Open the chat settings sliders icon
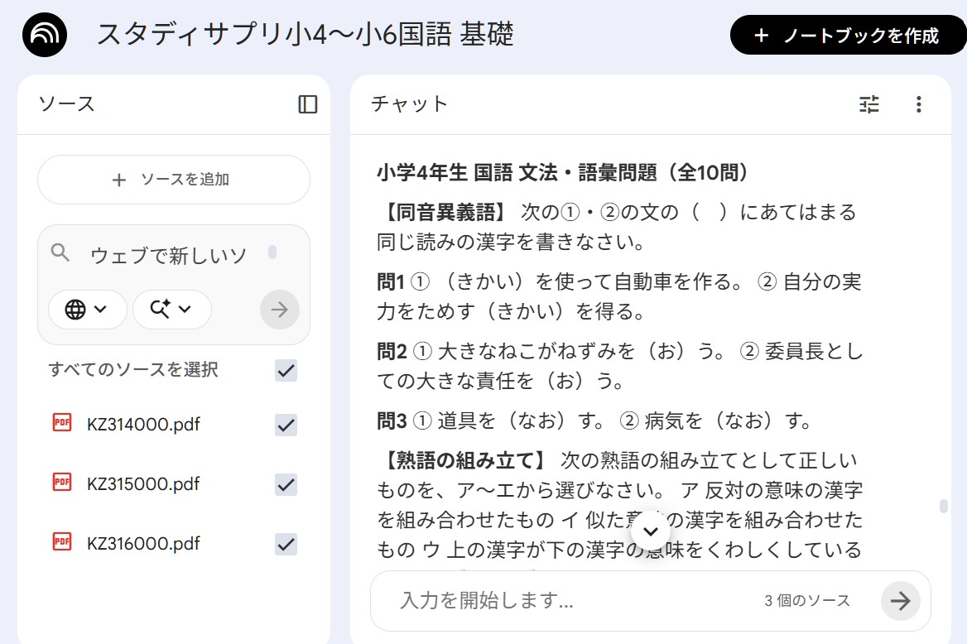This screenshot has width=967, height=644. point(868,104)
